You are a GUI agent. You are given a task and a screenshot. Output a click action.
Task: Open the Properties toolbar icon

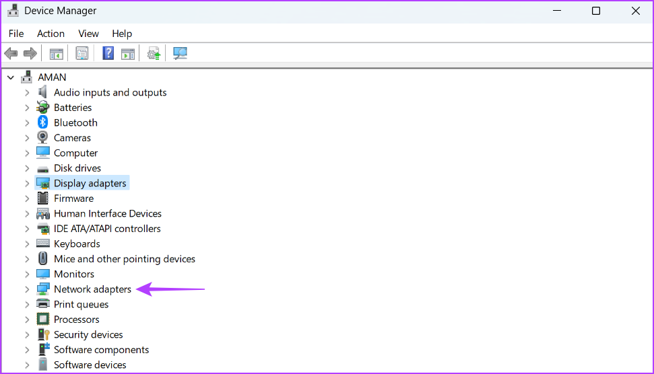[82, 53]
